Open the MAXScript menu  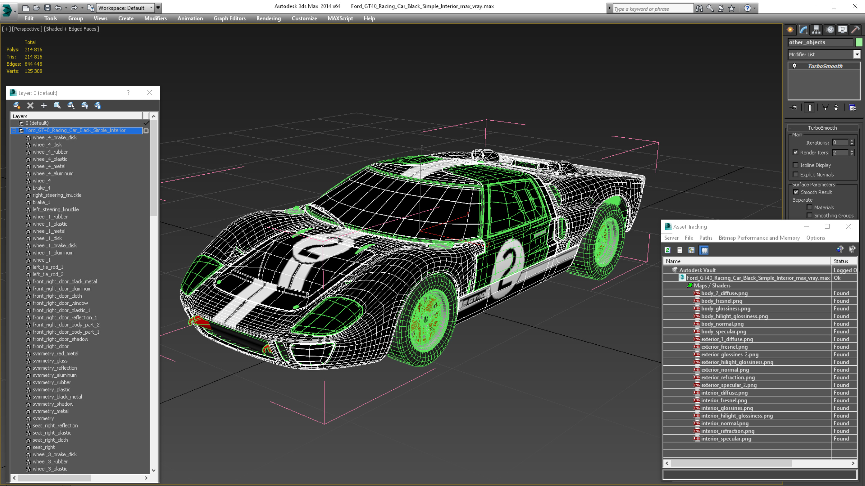pos(340,18)
